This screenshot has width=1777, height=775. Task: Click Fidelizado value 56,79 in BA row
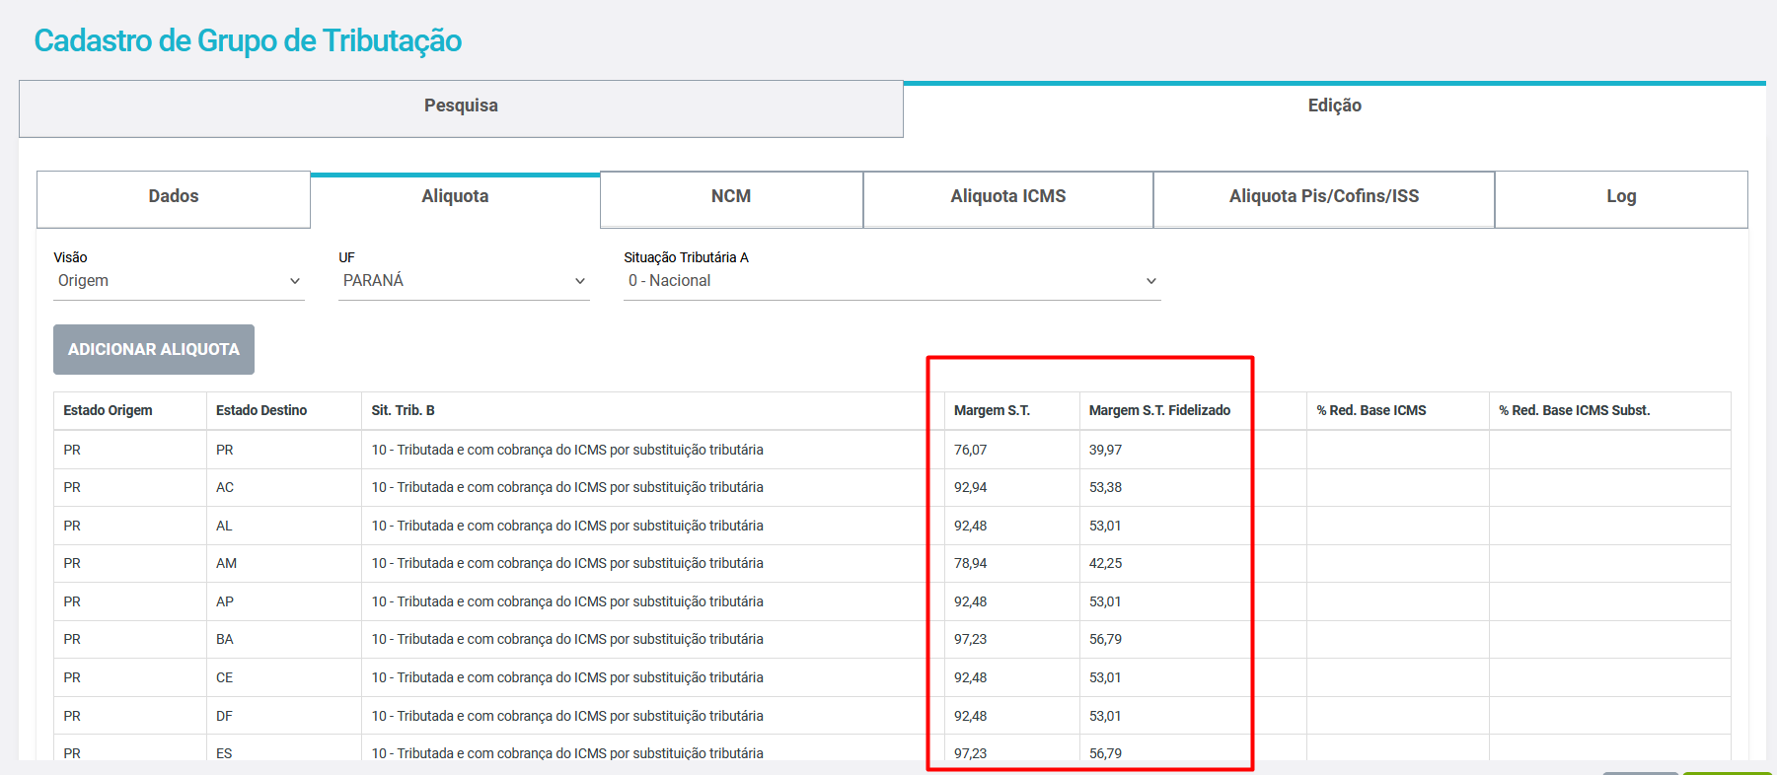pos(1105,639)
